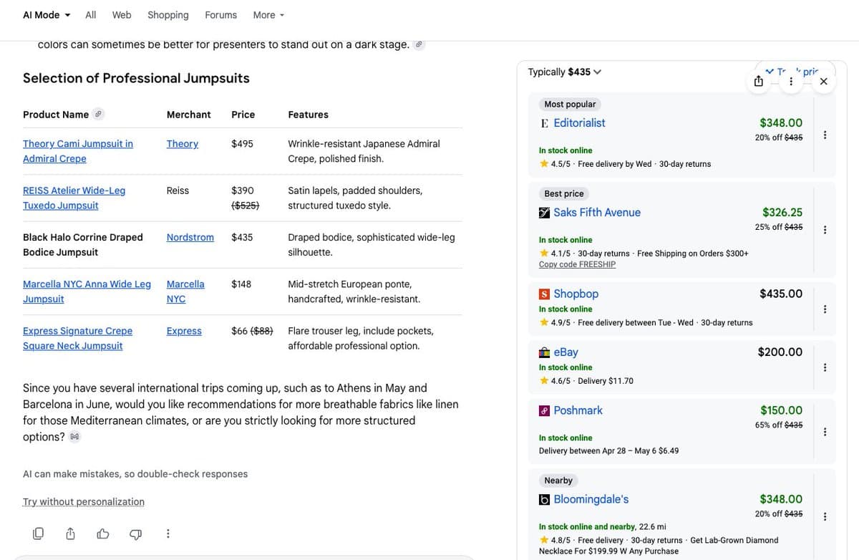Screen dimensions: 859x560
Task: Open more options for the AI response
Action: pos(168,534)
